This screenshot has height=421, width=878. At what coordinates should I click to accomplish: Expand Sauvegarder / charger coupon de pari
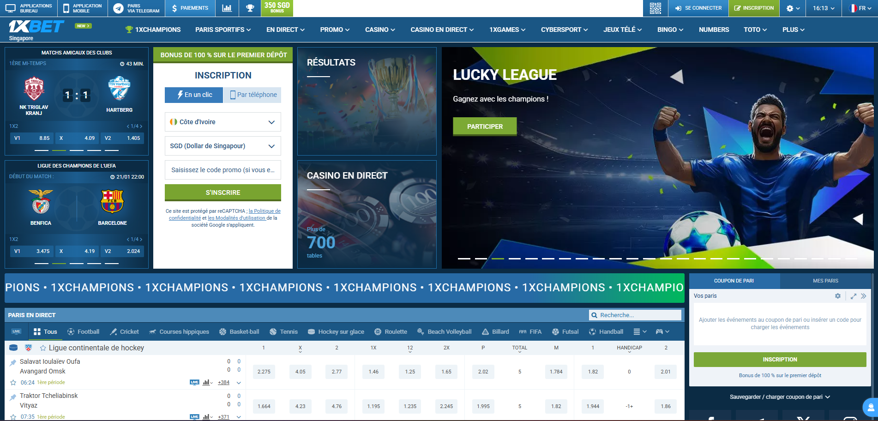[780, 397]
